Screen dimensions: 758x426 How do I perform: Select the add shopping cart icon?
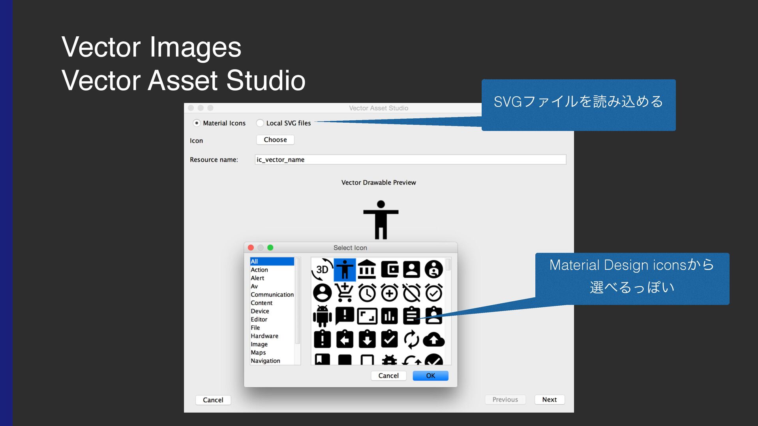click(345, 292)
